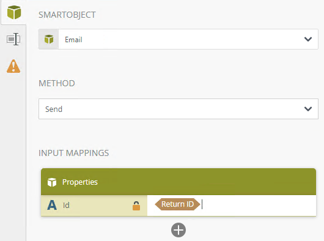Click the blue A text-type icon
Image resolution: width=324 pixels, height=241 pixels.
coord(52,205)
